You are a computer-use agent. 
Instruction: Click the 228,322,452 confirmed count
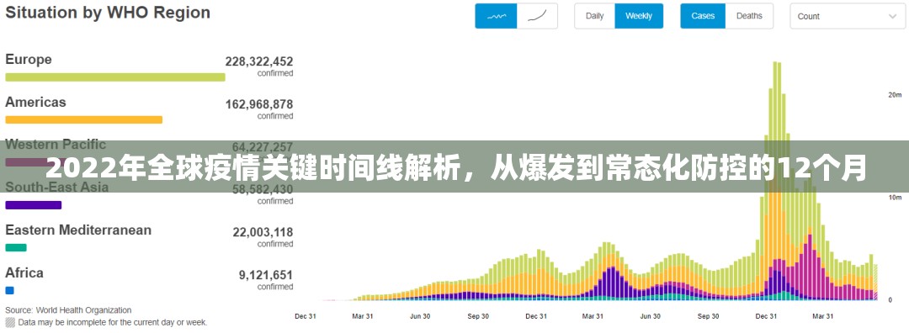tap(259, 61)
